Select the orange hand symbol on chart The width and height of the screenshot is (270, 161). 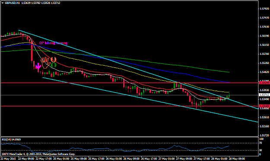click(x=45, y=63)
